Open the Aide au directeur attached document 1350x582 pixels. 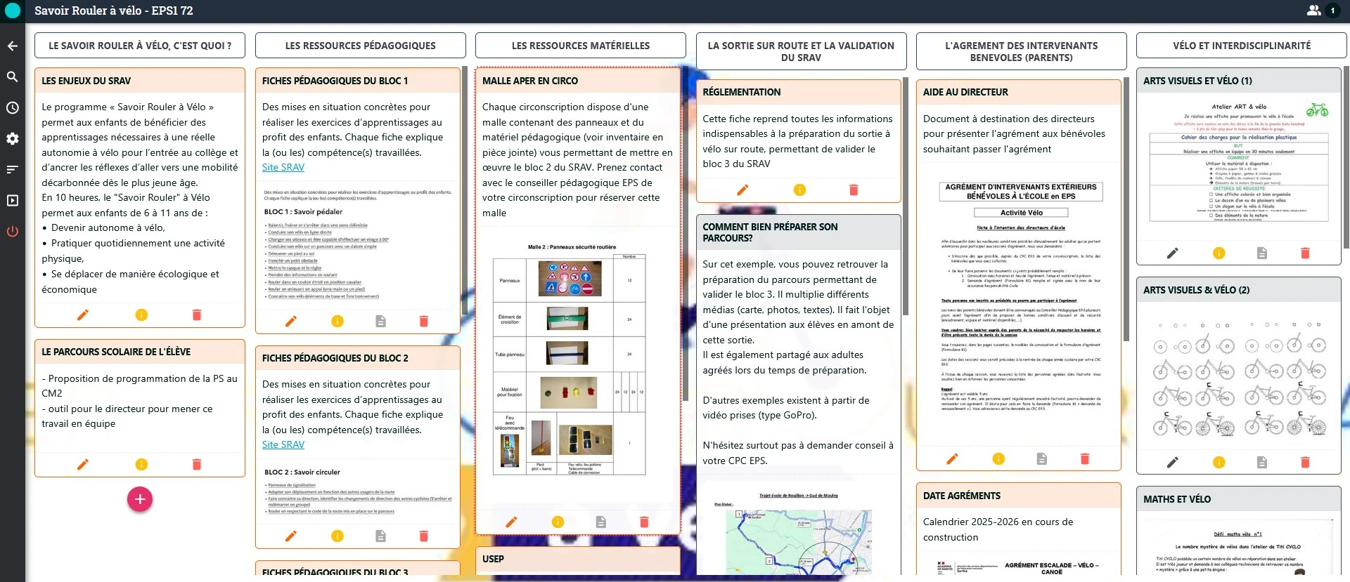pos(1041,458)
